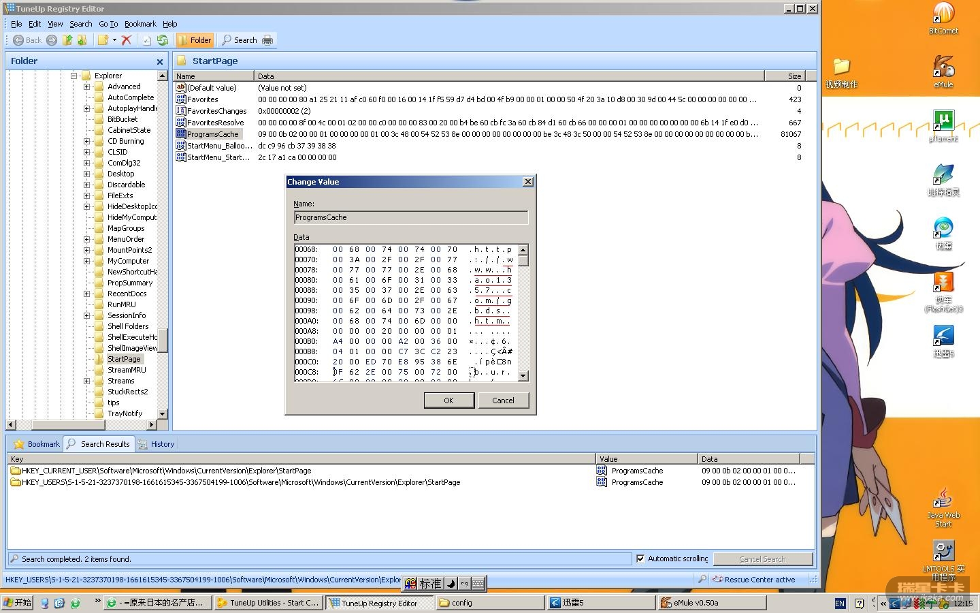
Task: Sort the value list by Size column
Action: 785,76
